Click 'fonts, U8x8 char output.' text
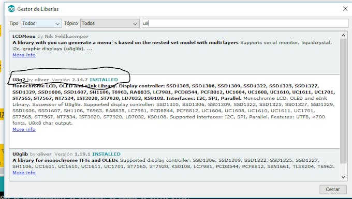This screenshot has height=199, width=352. pyautogui.click(x=42, y=123)
